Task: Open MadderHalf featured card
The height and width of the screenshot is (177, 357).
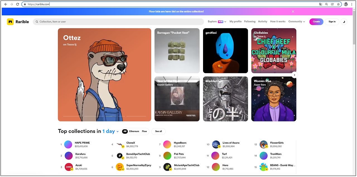Action: (x=225, y=99)
